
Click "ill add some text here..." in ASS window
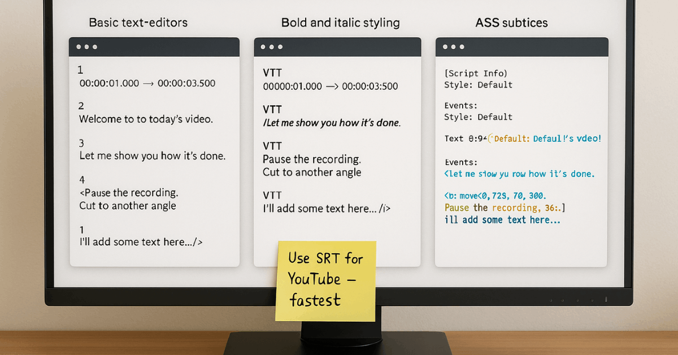pos(502,220)
